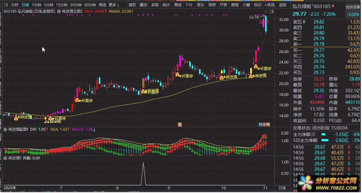The width and height of the screenshot is (362, 193).
Task: Switch to 1分钟 period
Action: [x=36, y=5]
